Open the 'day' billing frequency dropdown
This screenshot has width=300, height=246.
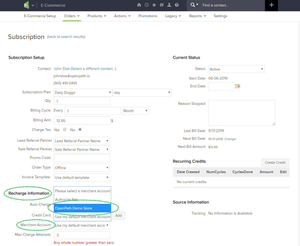coord(142,92)
